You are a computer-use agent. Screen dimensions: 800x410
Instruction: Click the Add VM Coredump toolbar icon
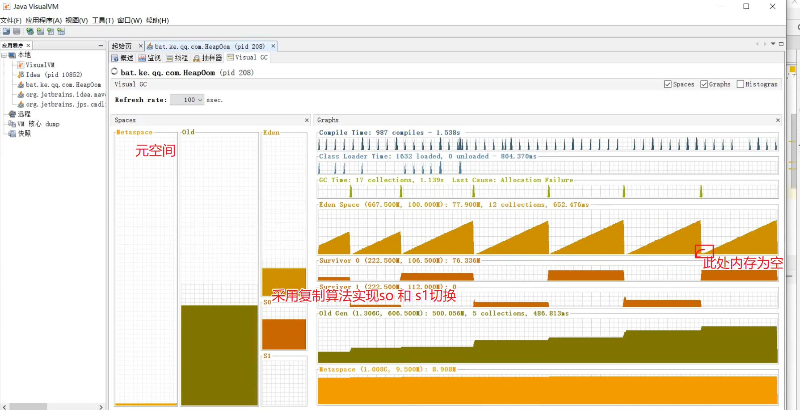point(51,31)
